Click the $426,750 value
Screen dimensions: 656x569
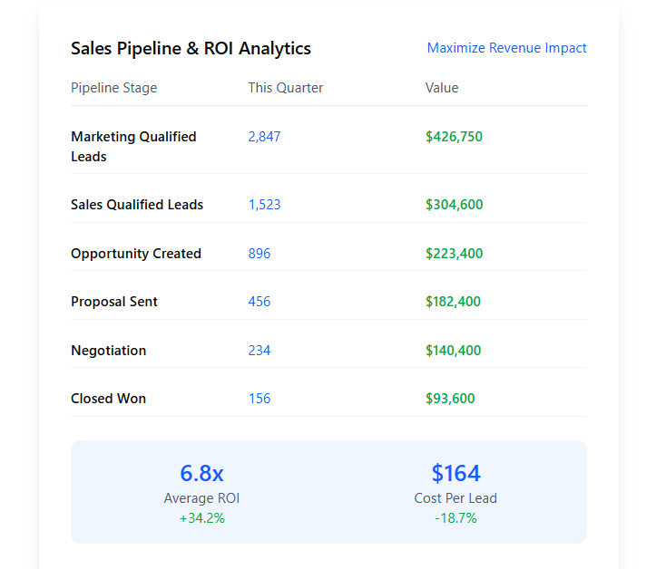pos(454,137)
